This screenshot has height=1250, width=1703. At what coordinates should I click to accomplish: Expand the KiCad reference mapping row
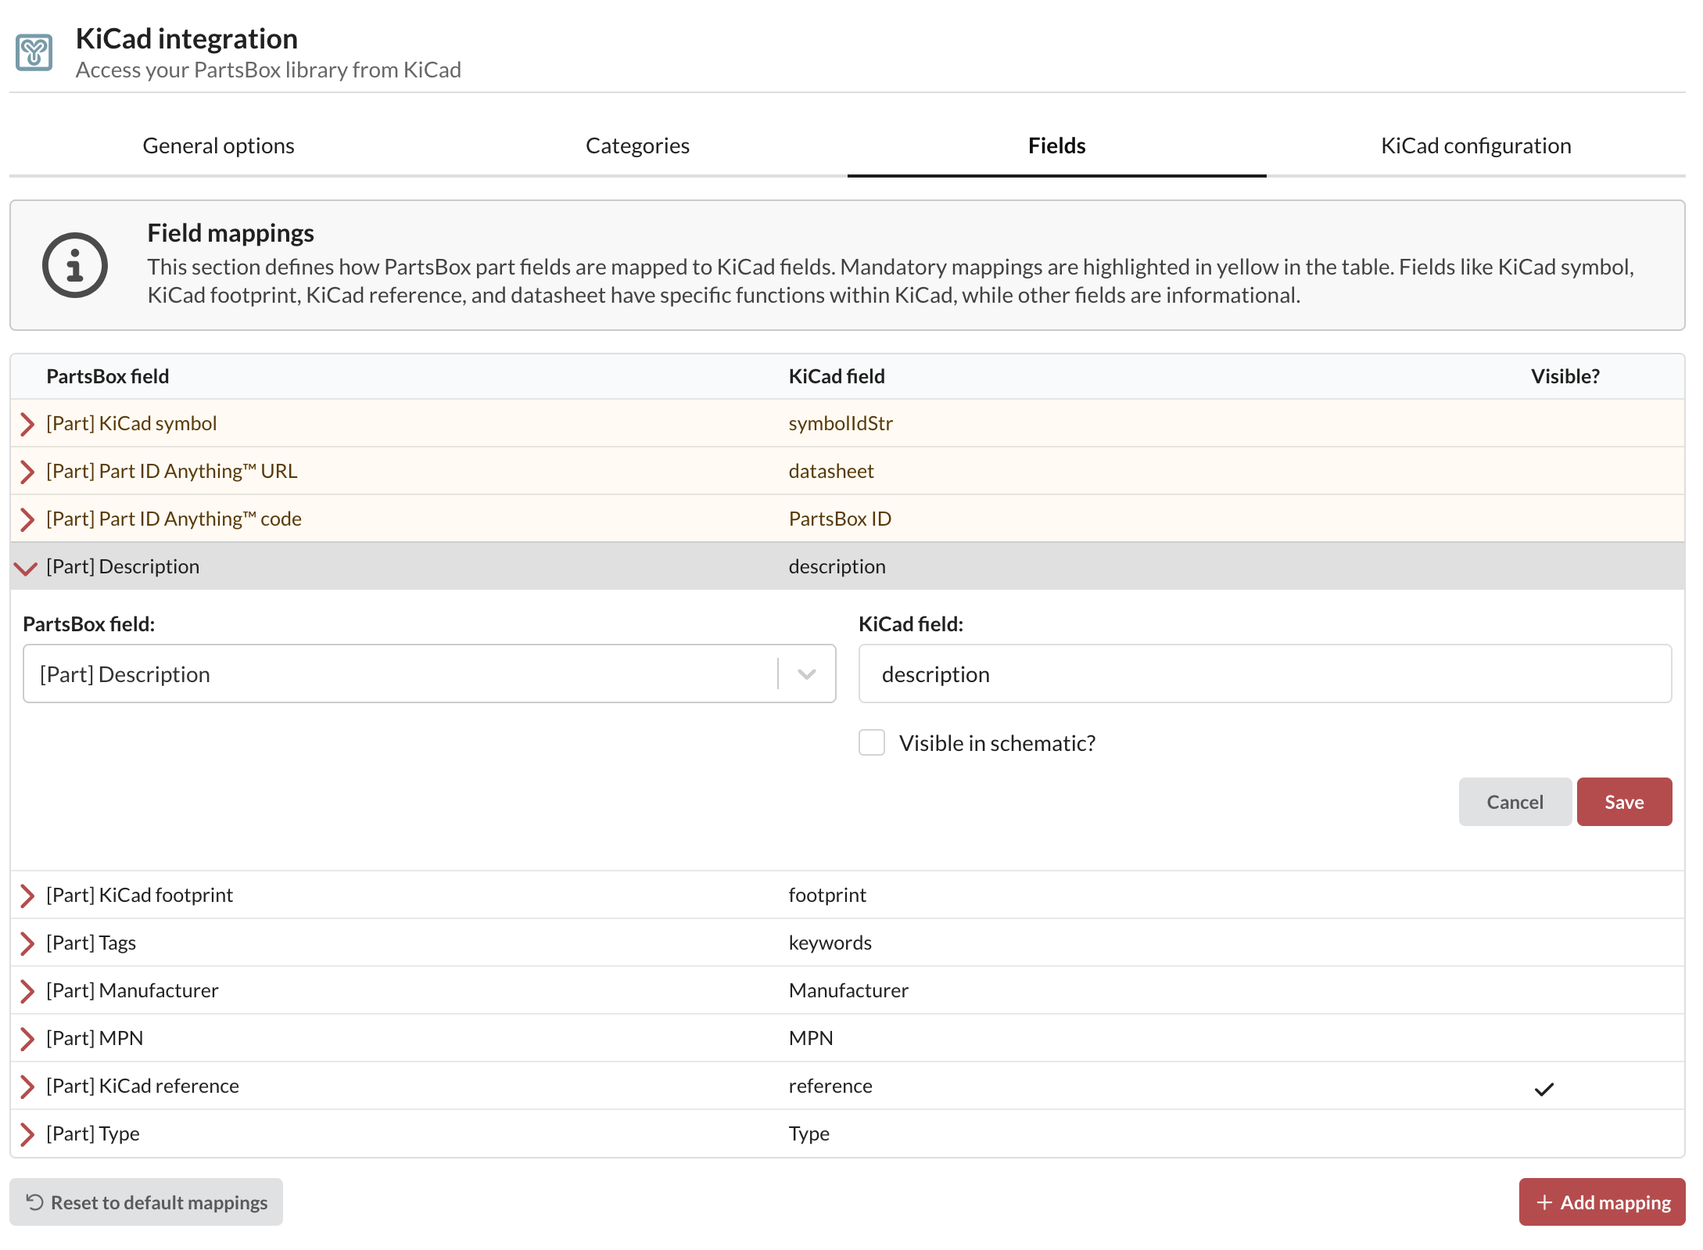point(27,1087)
